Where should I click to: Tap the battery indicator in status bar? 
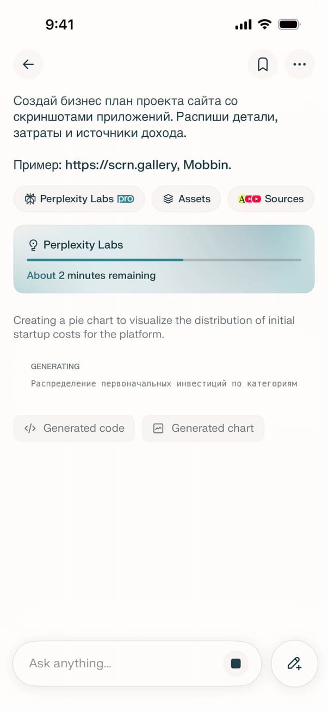[289, 25]
